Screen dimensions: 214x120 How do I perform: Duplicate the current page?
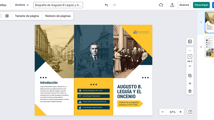pos(190,76)
